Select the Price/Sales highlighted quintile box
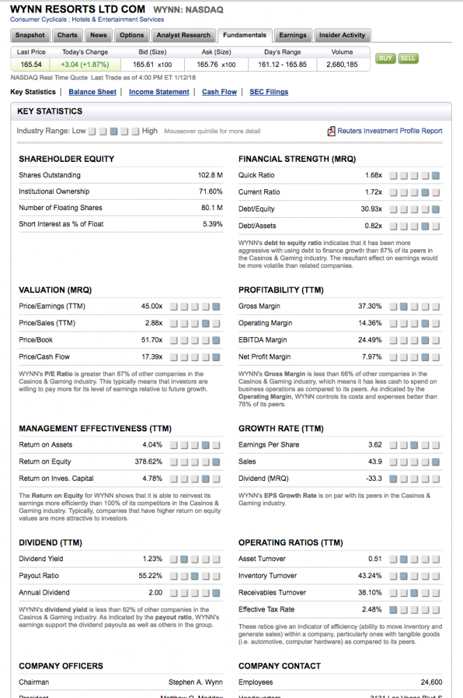The image size is (463, 698). (x=205, y=323)
